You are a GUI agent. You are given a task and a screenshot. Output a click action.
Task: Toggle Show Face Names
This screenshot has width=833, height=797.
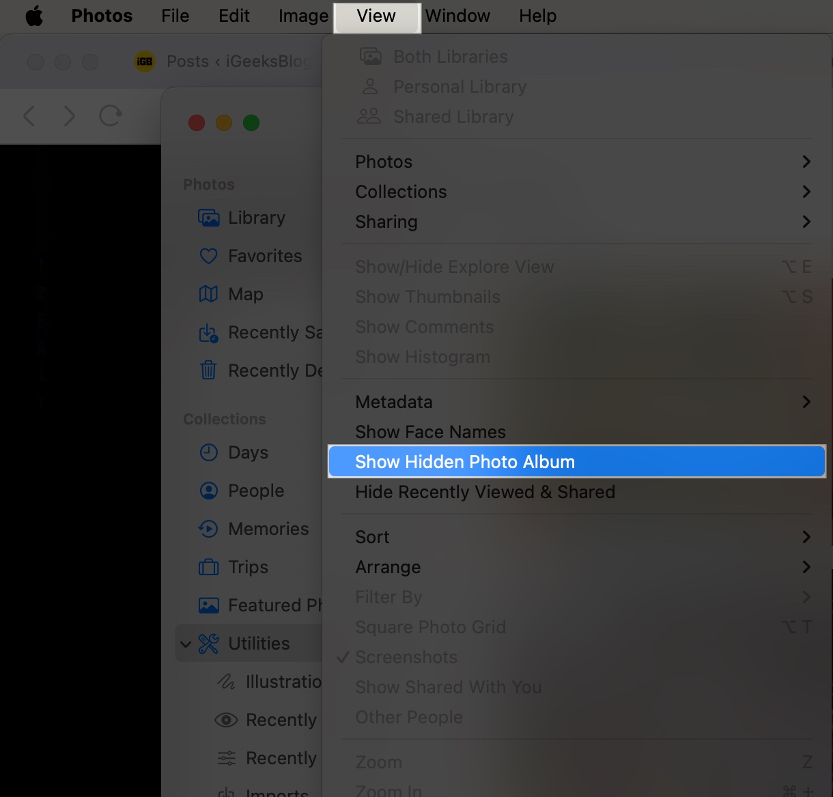[430, 431]
